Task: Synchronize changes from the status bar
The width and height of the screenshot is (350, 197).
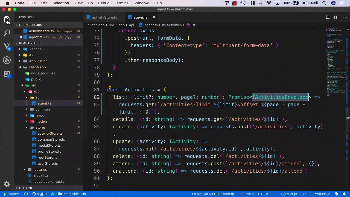Action: 26,194
